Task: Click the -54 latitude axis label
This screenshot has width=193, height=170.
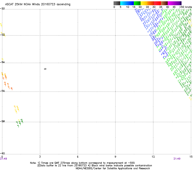Action: (2, 62)
